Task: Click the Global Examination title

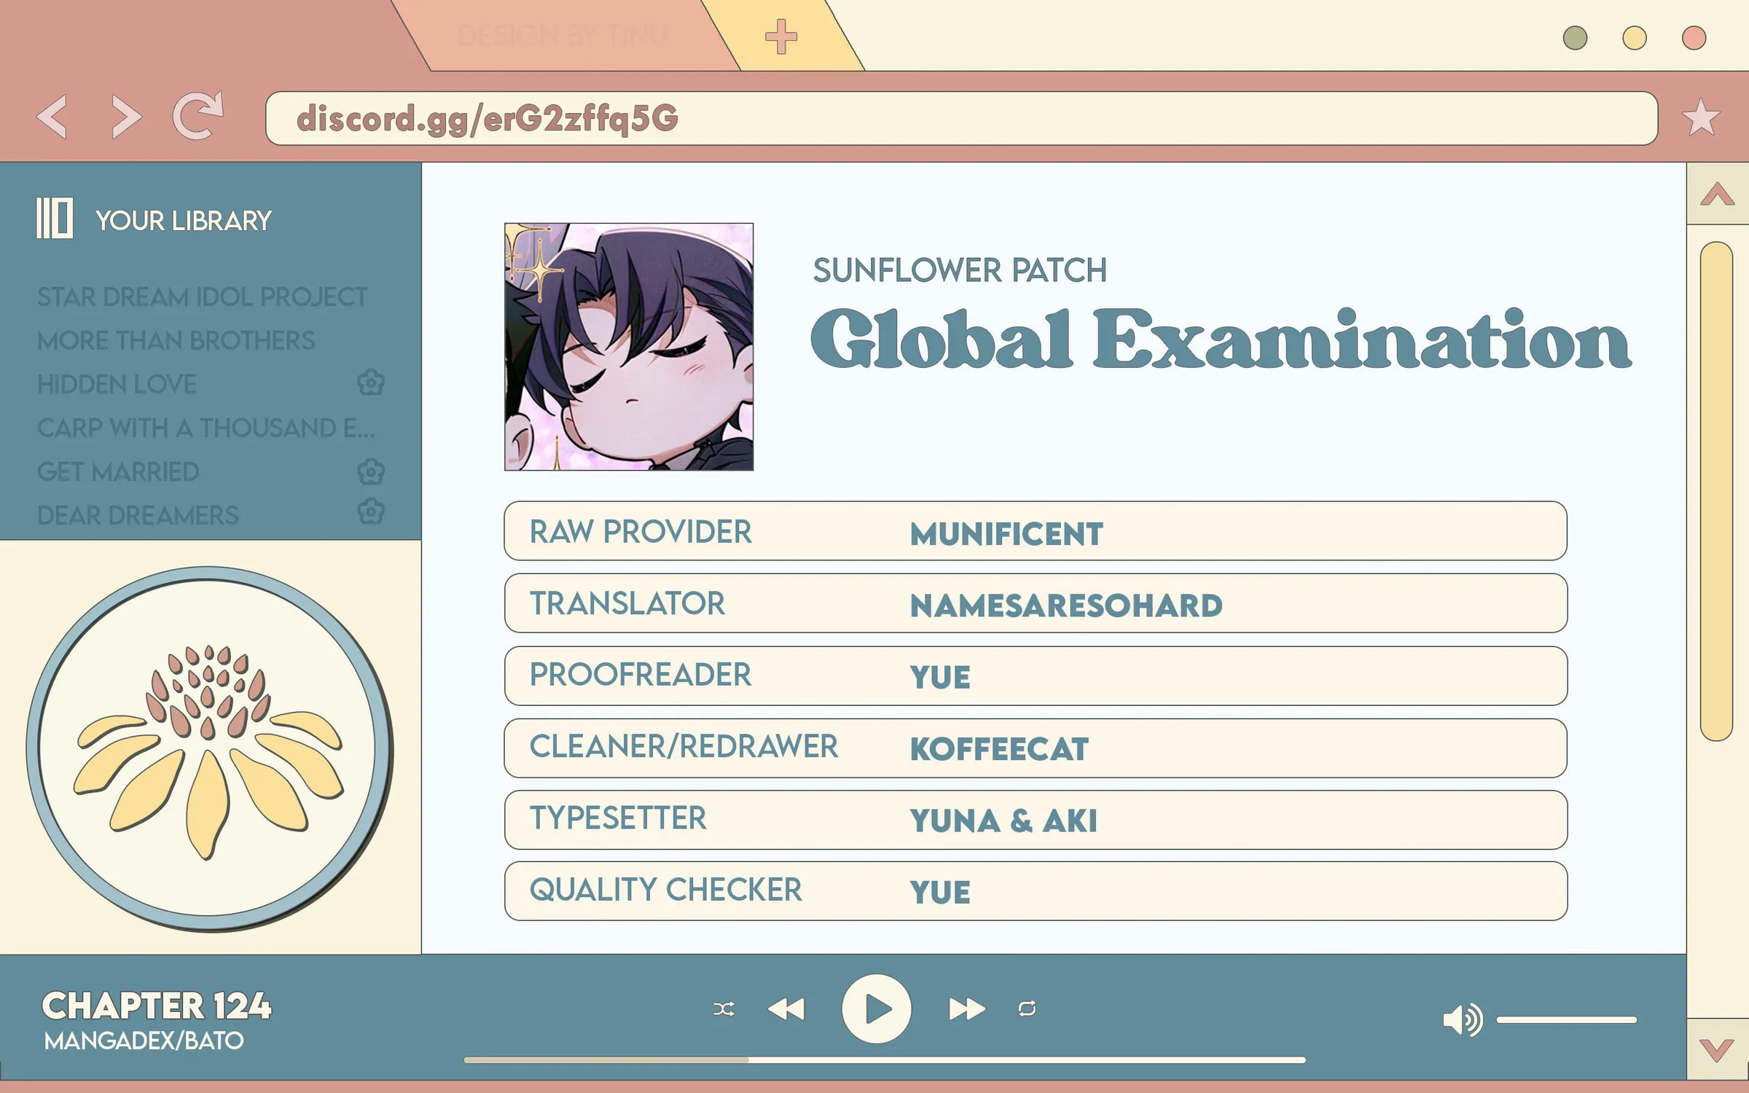Action: click(1221, 340)
